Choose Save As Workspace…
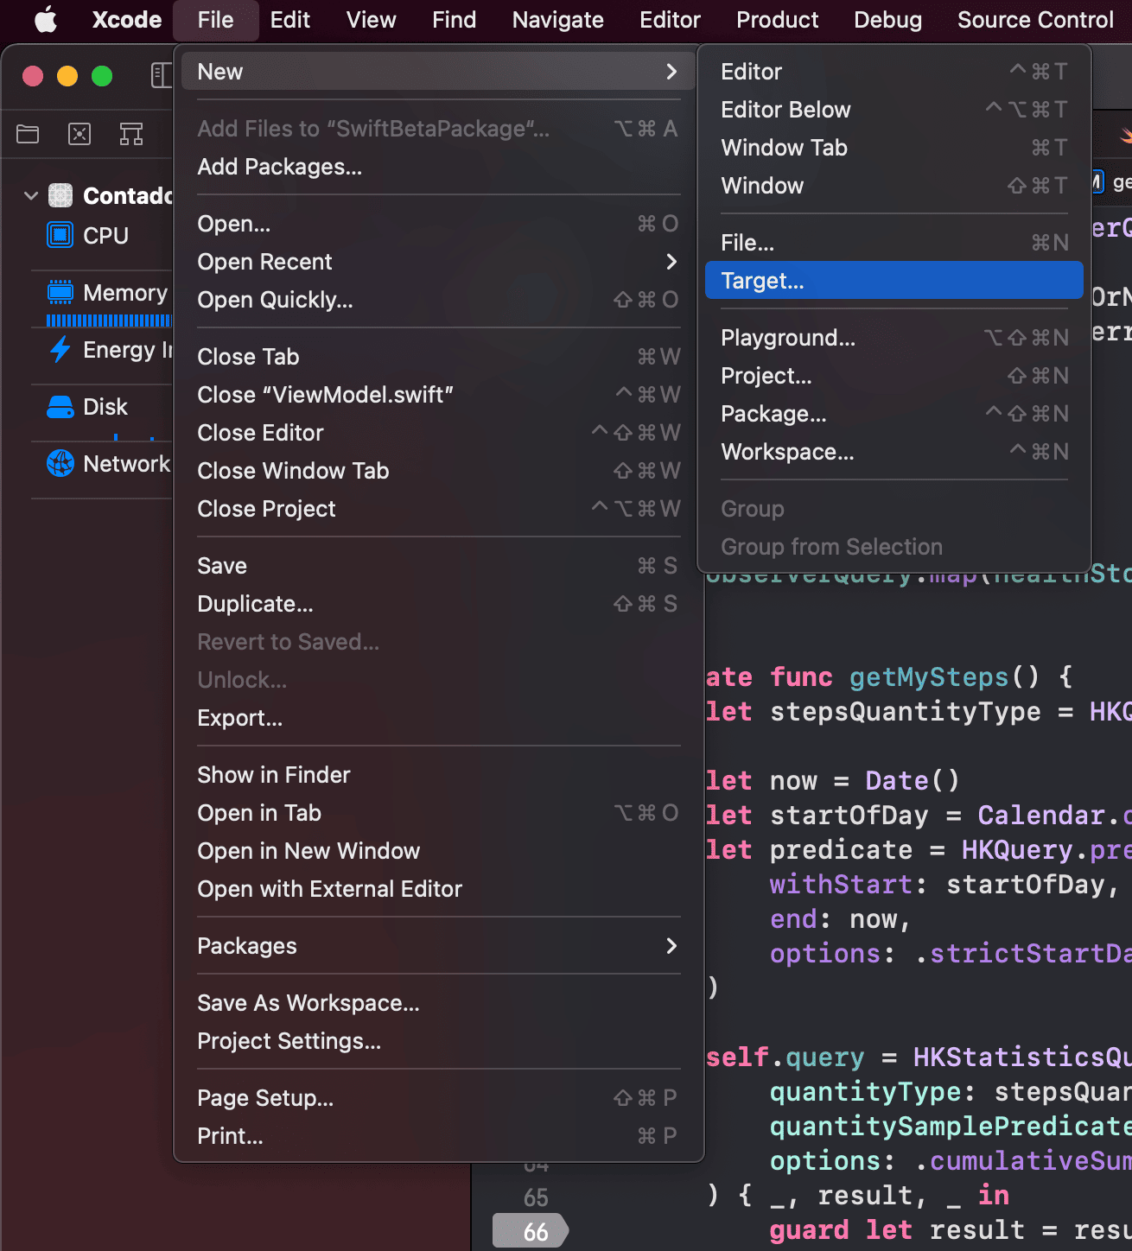1132x1251 pixels. 438,1003
